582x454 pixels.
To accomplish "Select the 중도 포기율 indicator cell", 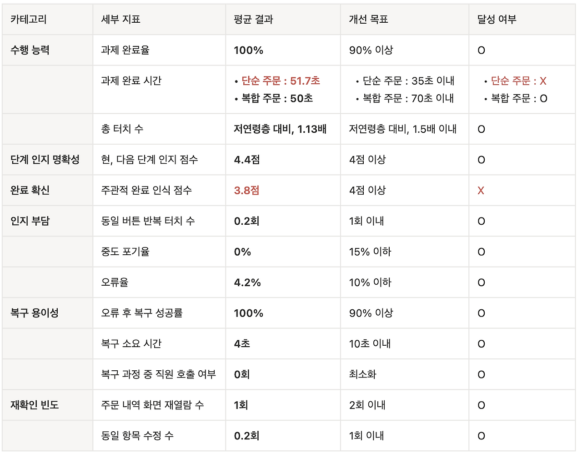I will [159, 252].
